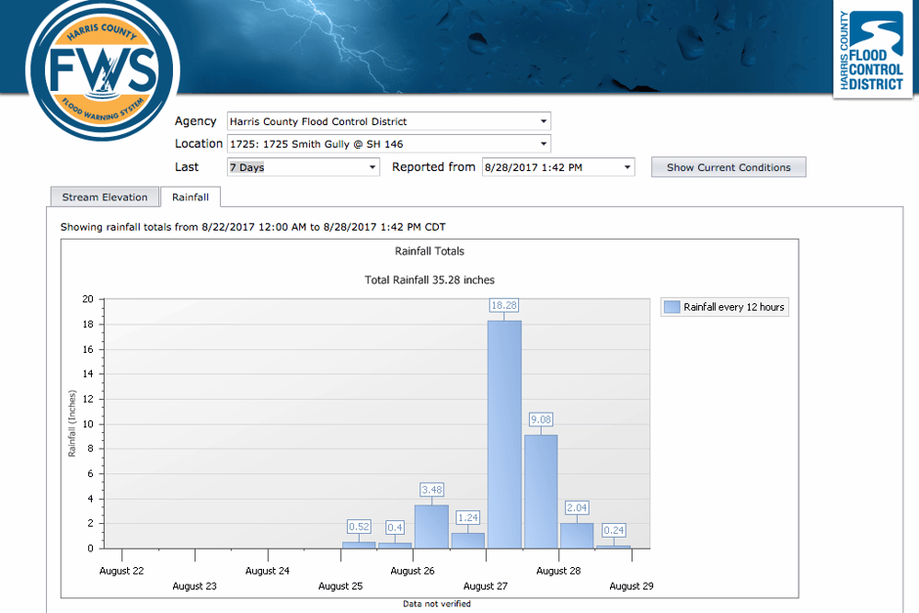919x613 pixels.
Task: Switch to the Stream Elevation tab
Action: [104, 197]
